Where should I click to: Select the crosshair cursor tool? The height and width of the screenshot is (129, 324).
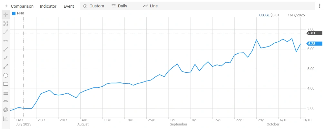[x=5, y=15]
